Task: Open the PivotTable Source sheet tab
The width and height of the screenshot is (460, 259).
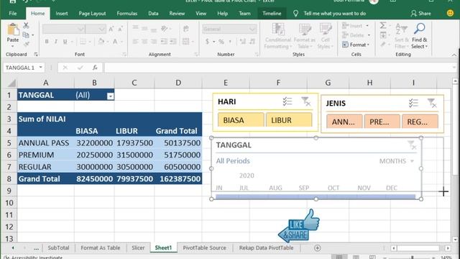Action: point(204,247)
